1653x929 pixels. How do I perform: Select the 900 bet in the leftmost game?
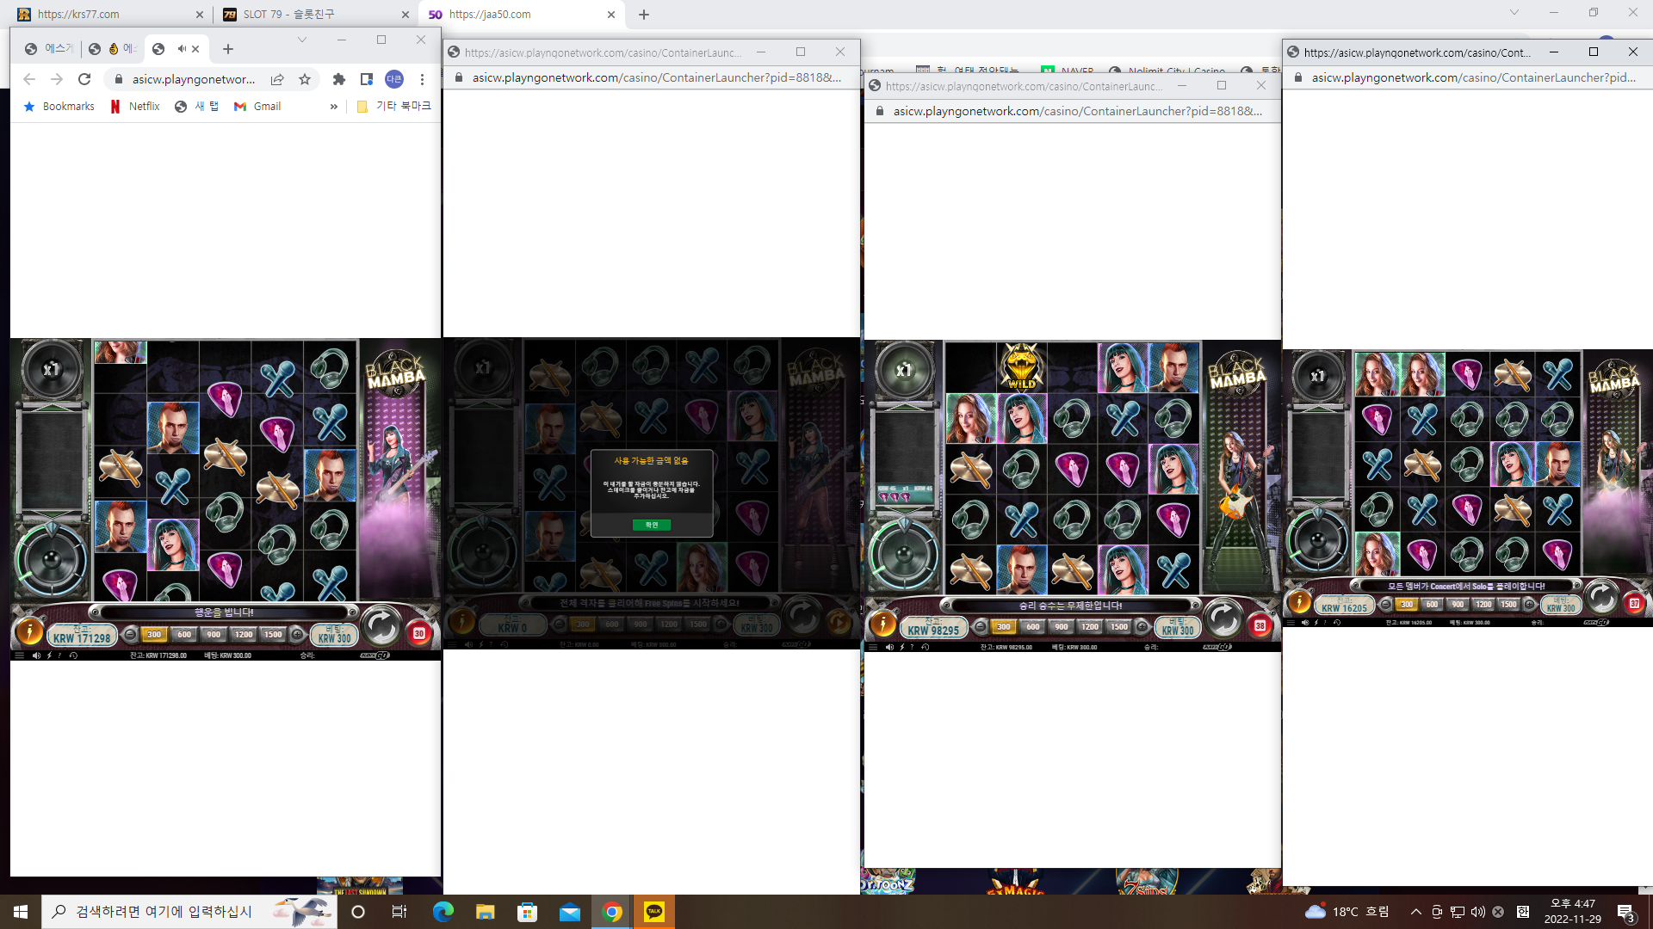click(214, 635)
